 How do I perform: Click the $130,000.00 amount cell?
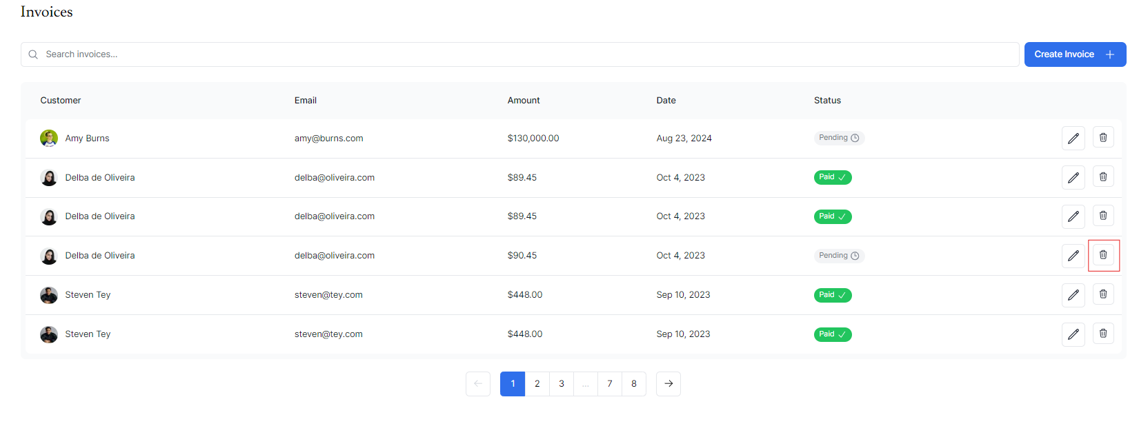(533, 139)
